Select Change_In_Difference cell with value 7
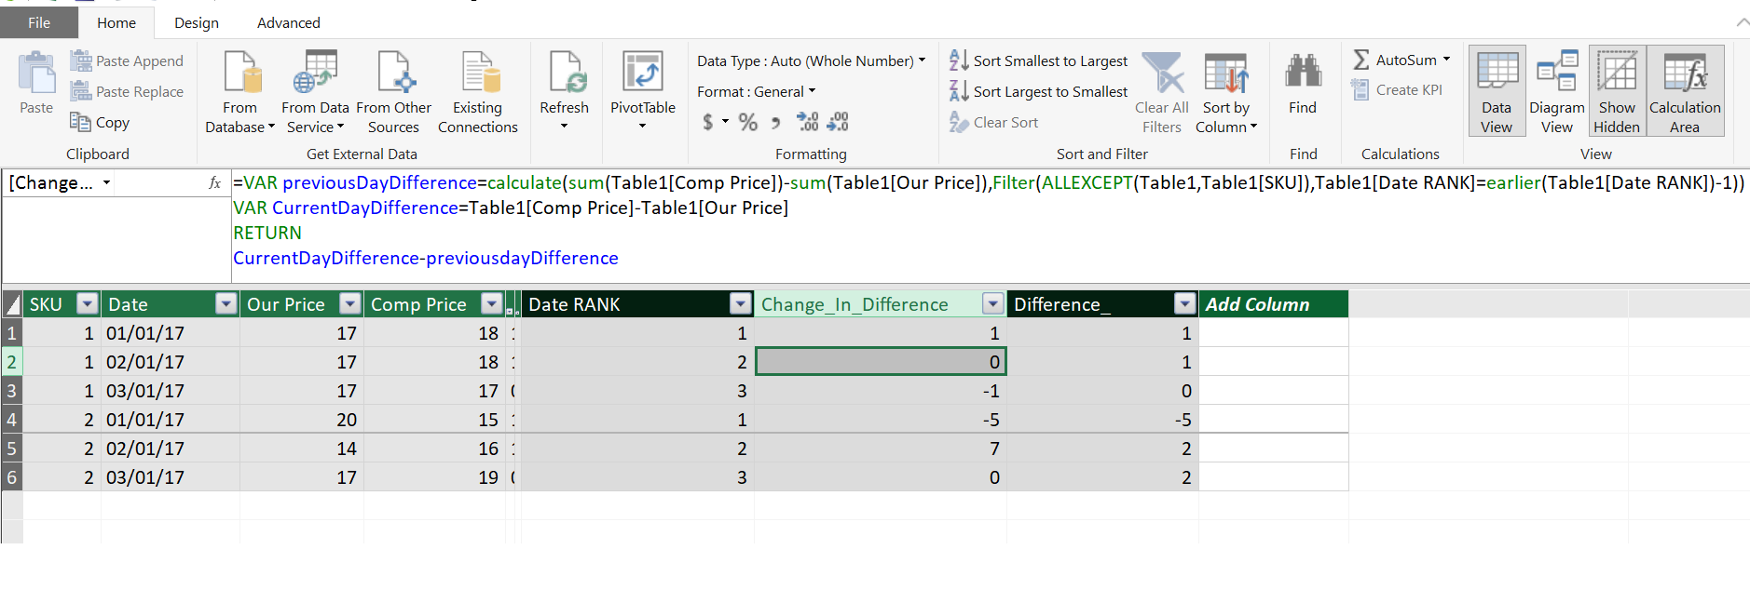 pos(881,449)
